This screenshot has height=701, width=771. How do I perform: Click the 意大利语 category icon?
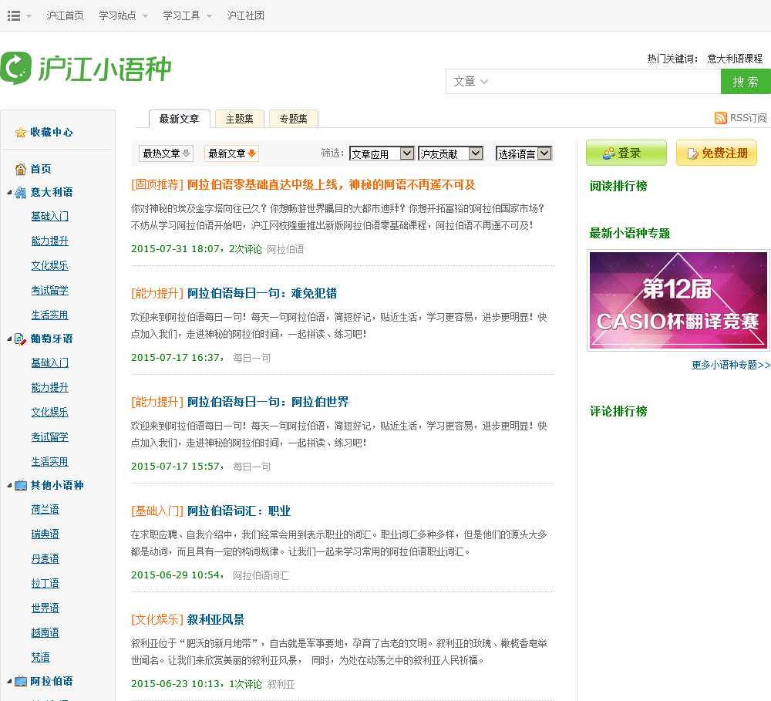[x=21, y=192]
